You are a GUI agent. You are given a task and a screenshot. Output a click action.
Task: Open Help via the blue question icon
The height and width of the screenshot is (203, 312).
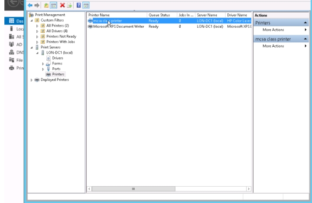pyautogui.click(x=78, y=5)
